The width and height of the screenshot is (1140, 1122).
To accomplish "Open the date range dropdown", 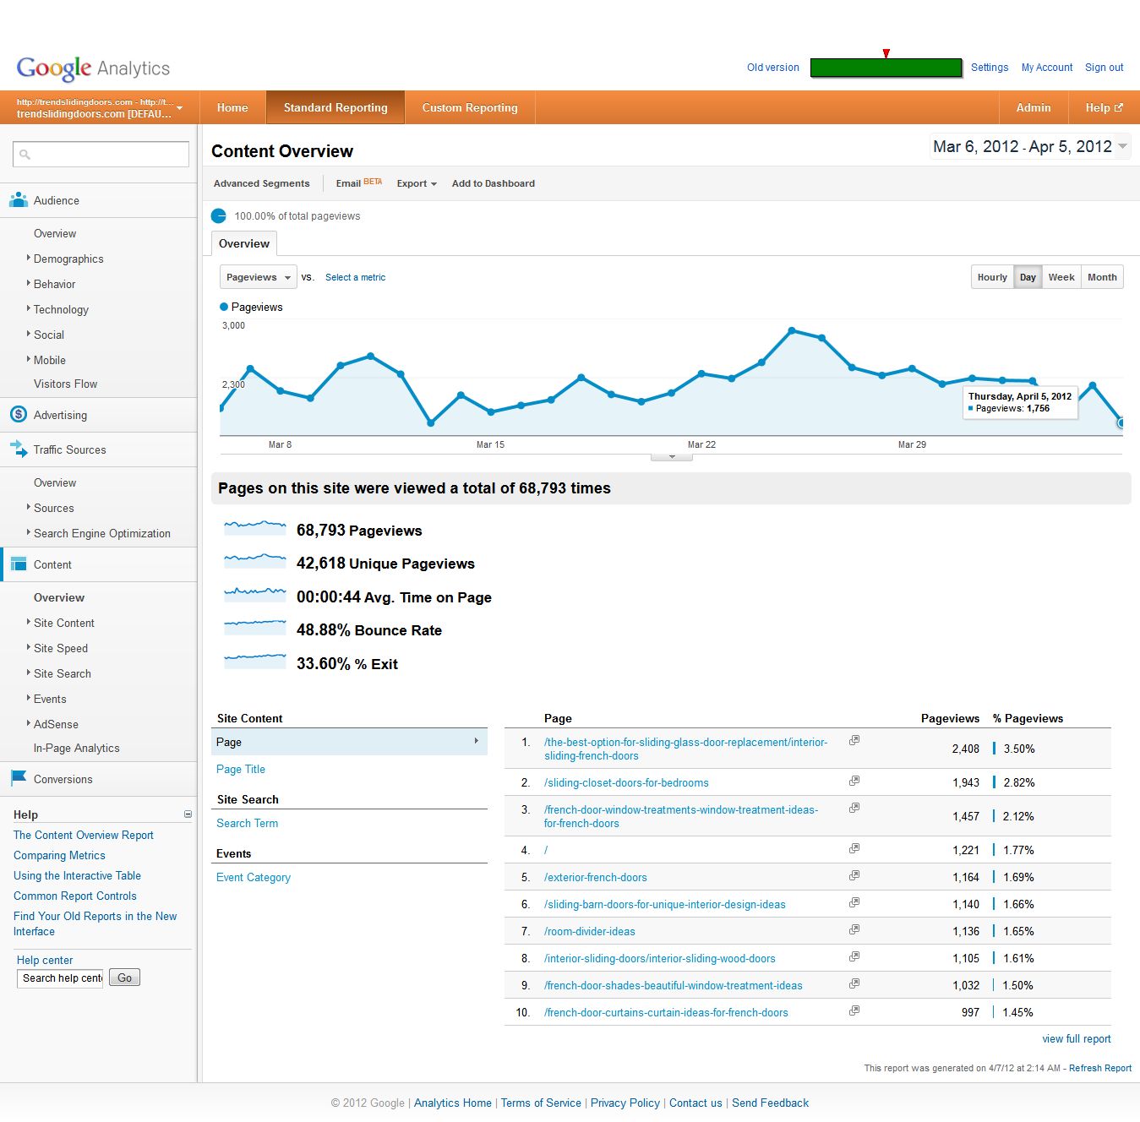I will (x=1030, y=147).
